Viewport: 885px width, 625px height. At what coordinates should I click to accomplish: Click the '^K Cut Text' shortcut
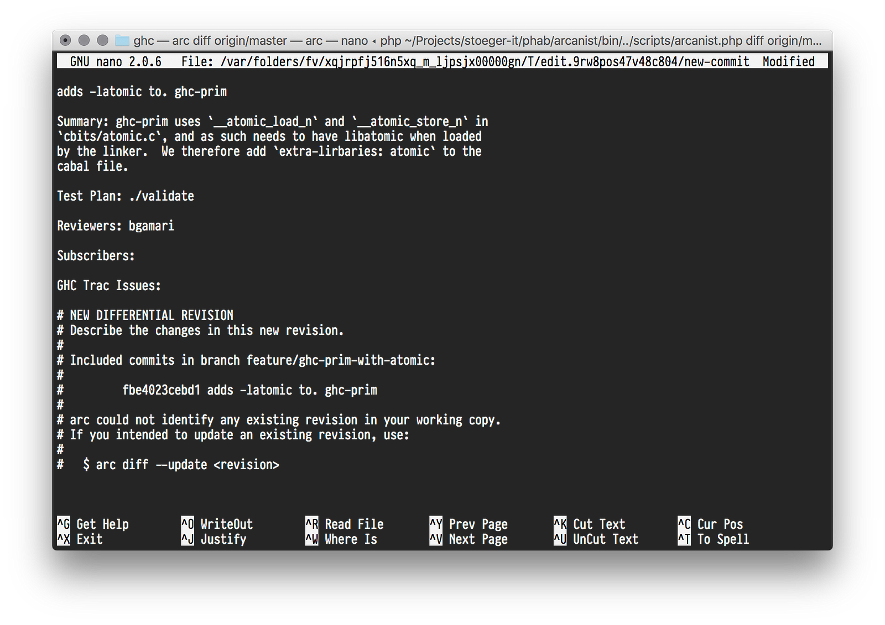coord(590,524)
